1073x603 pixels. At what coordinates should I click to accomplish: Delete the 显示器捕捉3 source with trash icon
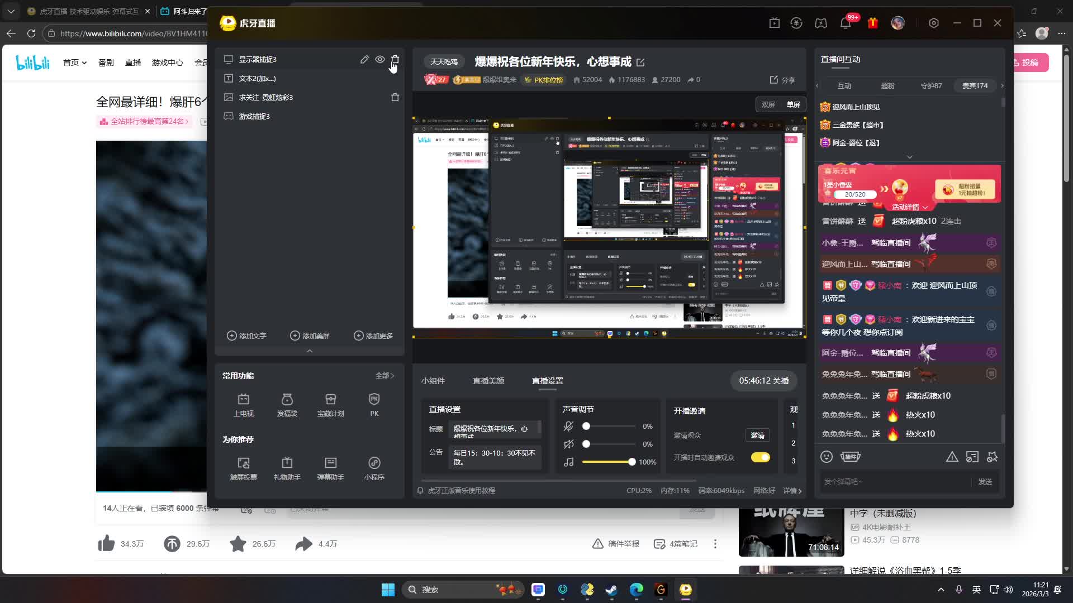395,60
